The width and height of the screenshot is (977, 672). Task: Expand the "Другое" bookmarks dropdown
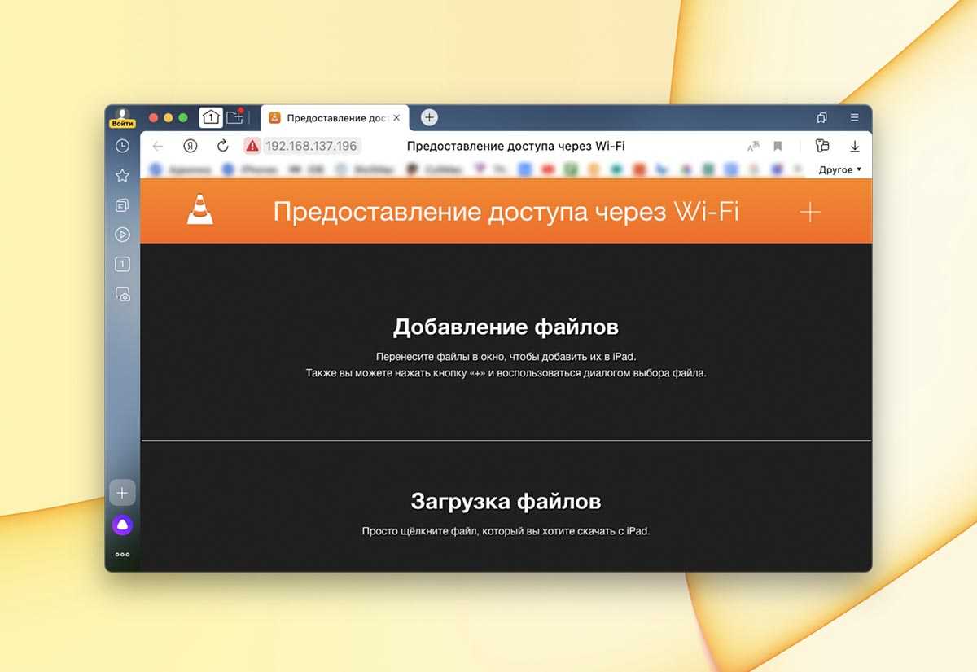click(839, 169)
